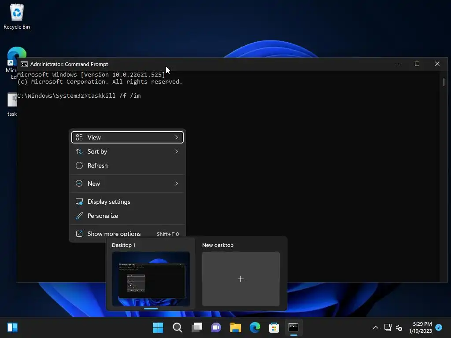Open Microsoft Store from taskbar
This screenshot has width=451, height=338.
point(274,327)
